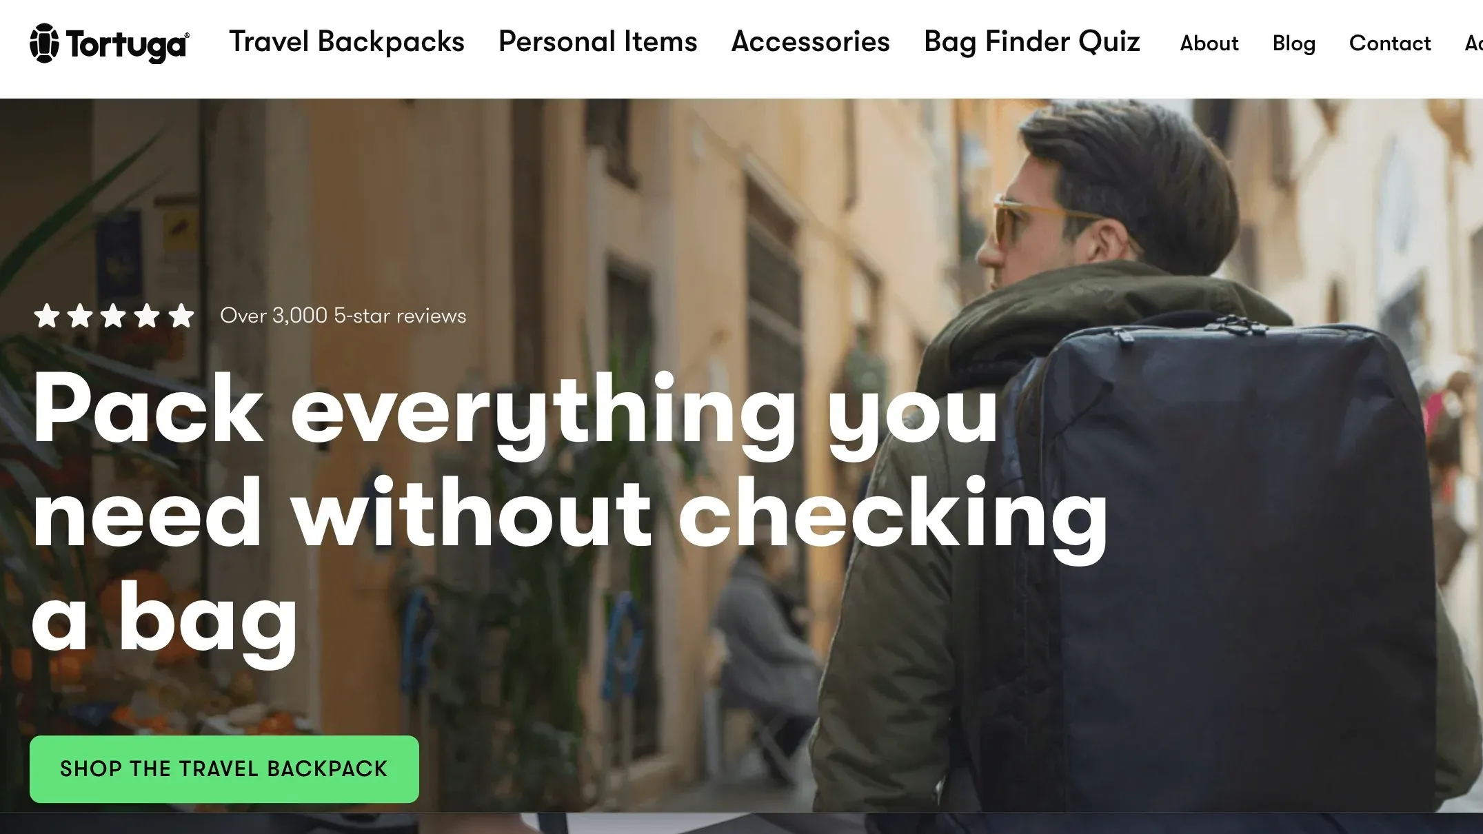
Task: Click the second review star icon
Action: pyautogui.click(x=80, y=316)
